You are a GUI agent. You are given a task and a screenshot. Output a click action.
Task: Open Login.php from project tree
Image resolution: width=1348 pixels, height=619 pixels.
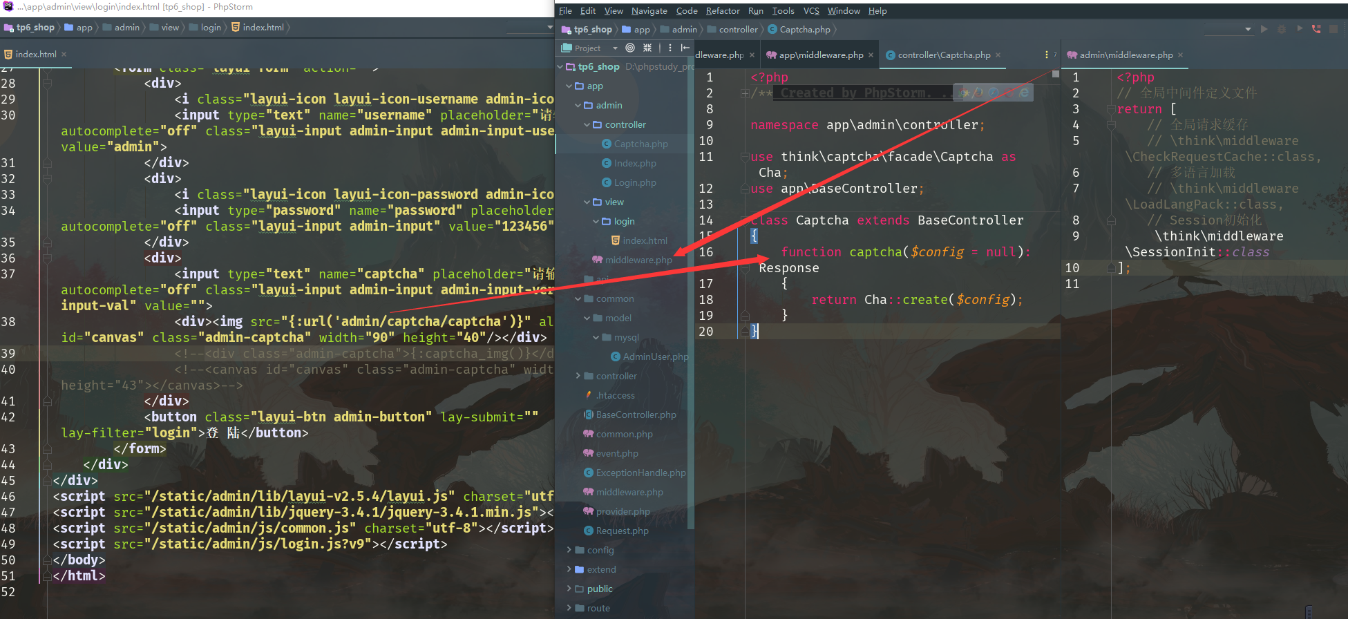[635, 182]
